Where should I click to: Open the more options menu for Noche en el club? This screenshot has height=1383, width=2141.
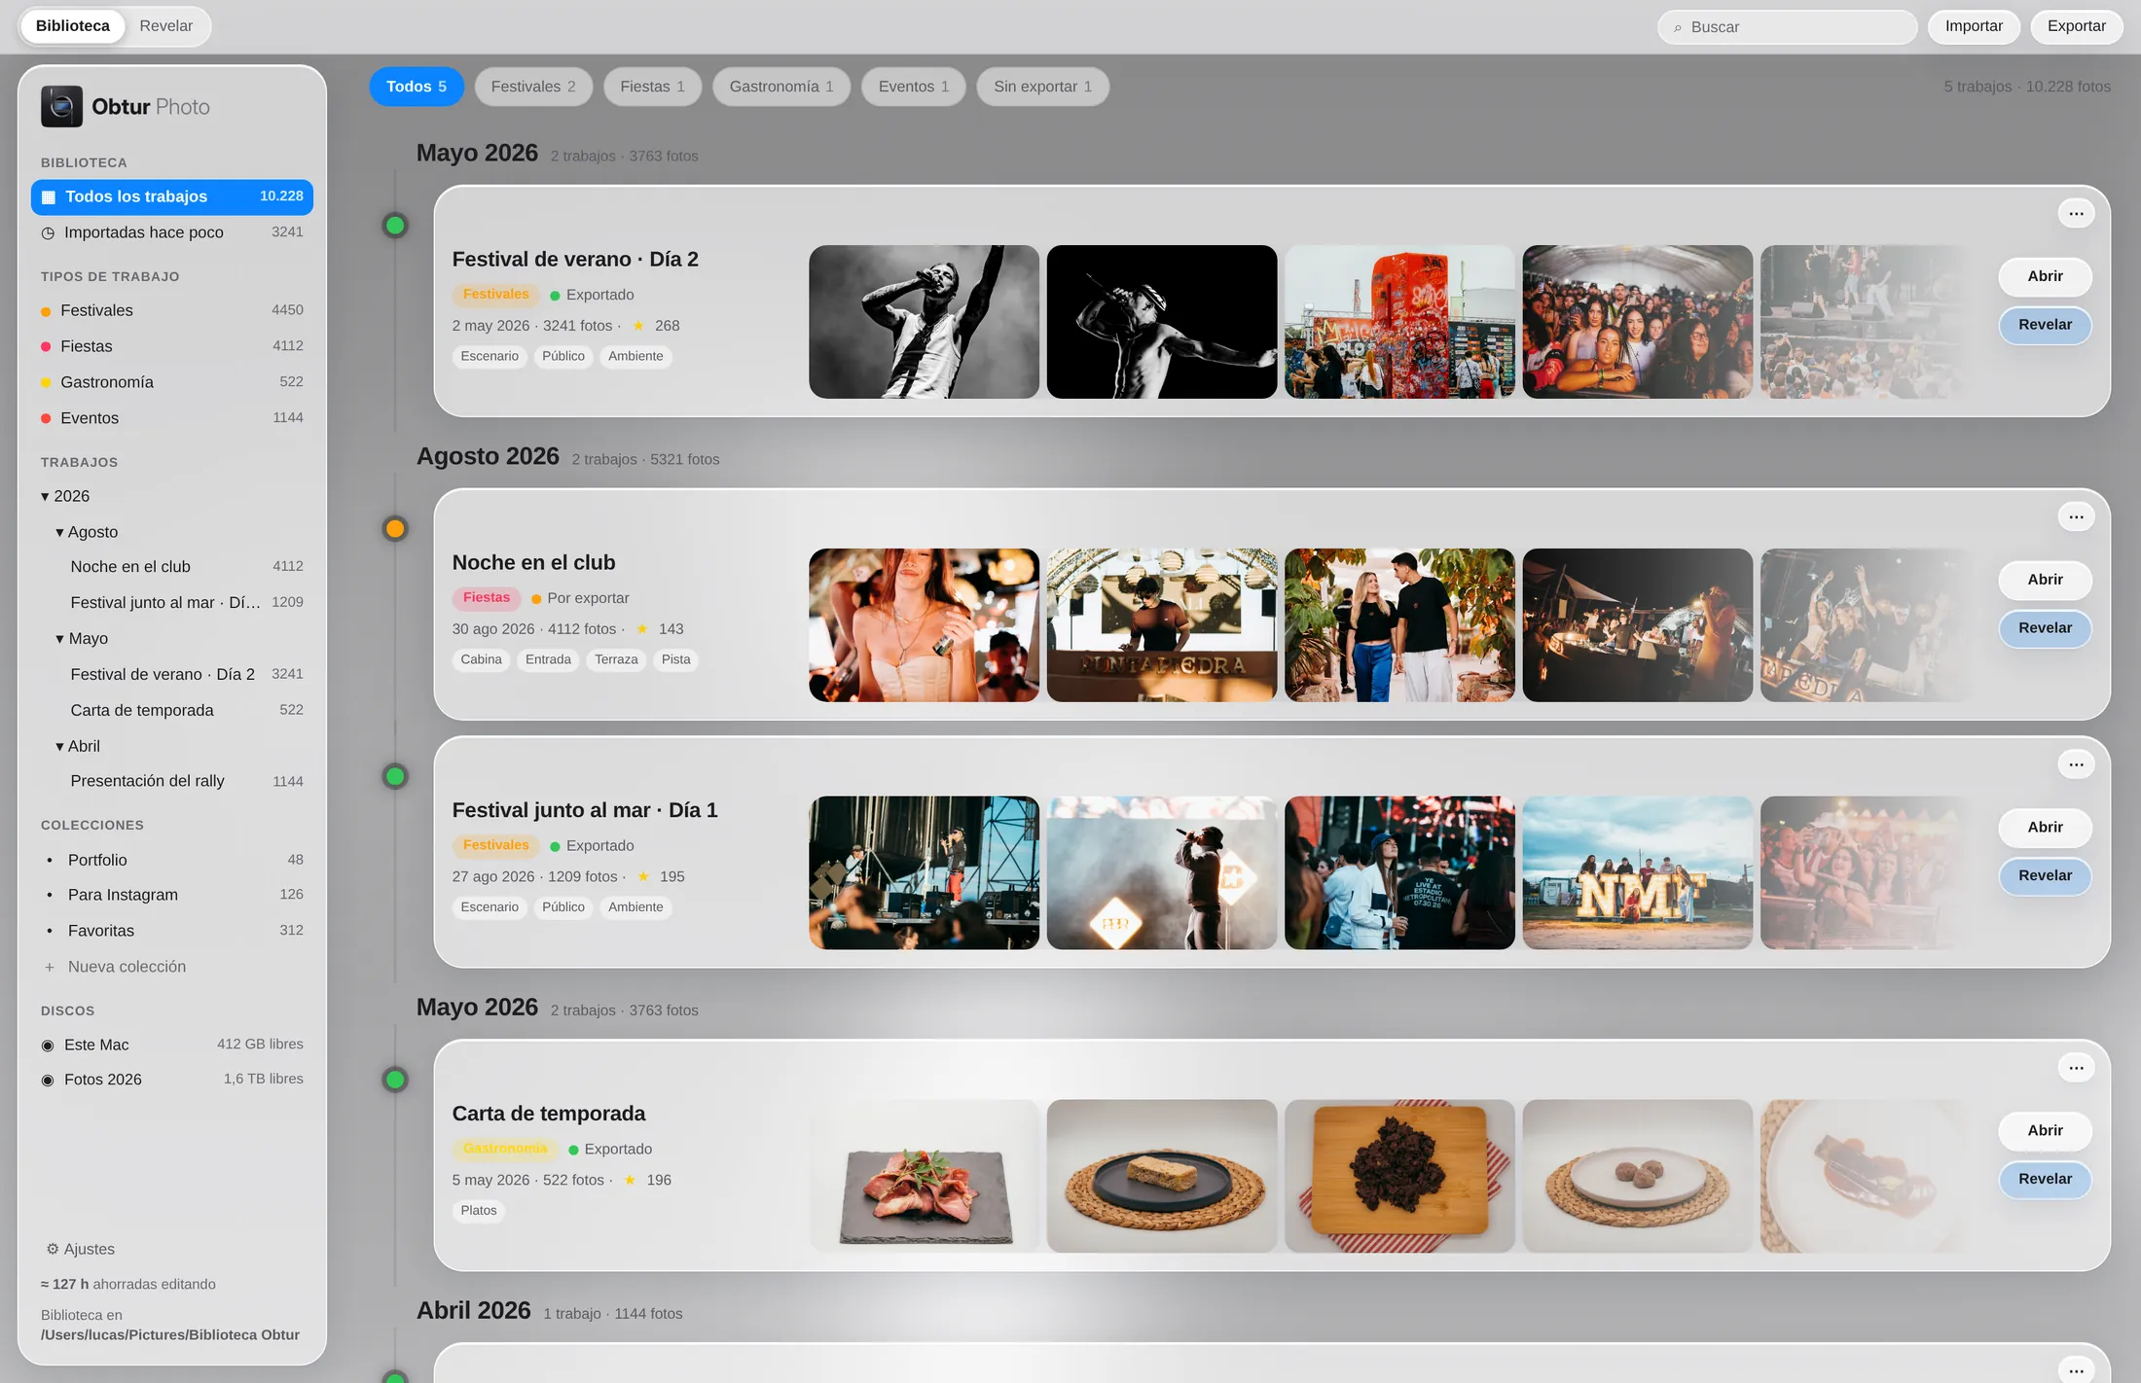click(x=2076, y=517)
